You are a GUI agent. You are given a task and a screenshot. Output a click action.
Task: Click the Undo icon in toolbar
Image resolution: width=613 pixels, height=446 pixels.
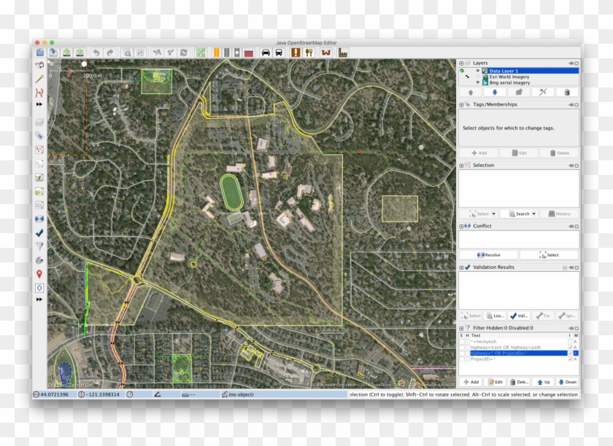(96, 52)
